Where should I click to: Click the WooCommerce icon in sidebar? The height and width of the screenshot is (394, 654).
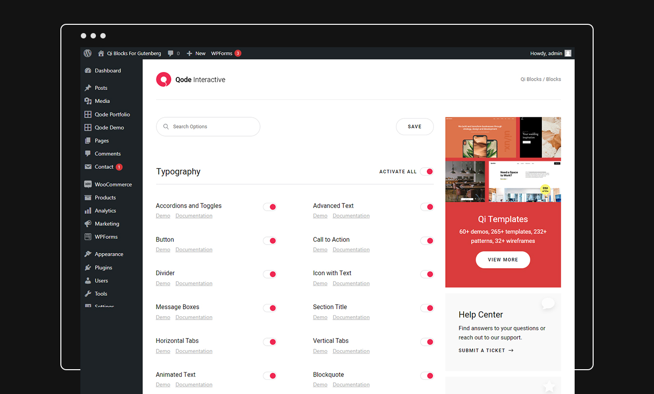pos(88,184)
